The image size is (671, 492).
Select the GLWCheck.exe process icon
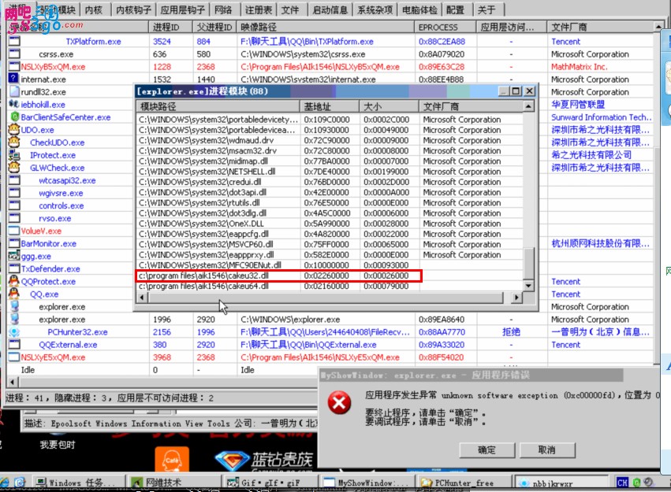(14, 168)
